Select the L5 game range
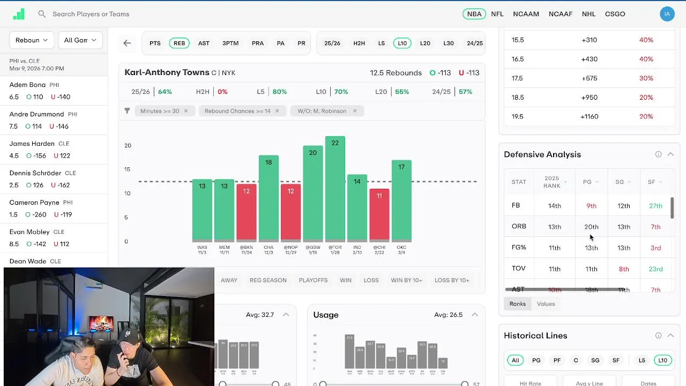Image resolution: width=686 pixels, height=386 pixels. [x=382, y=43]
